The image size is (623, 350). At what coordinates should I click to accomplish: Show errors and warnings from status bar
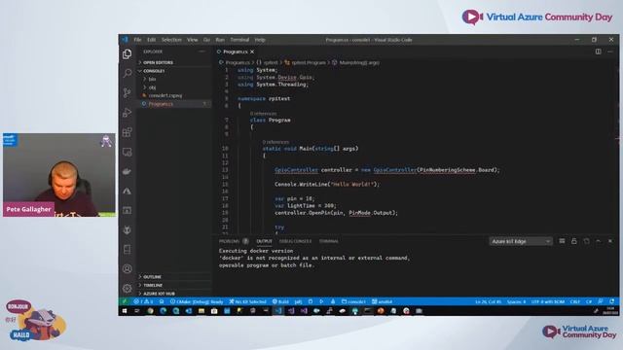click(x=143, y=301)
